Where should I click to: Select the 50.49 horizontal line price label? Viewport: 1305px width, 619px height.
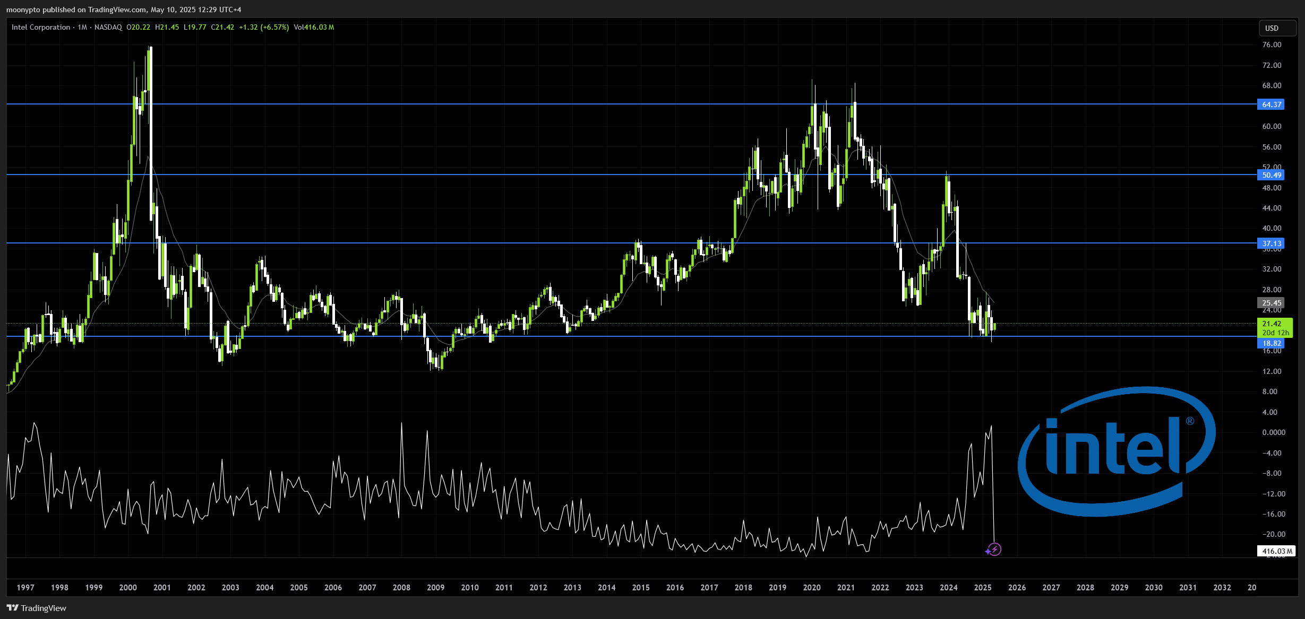pyautogui.click(x=1271, y=175)
